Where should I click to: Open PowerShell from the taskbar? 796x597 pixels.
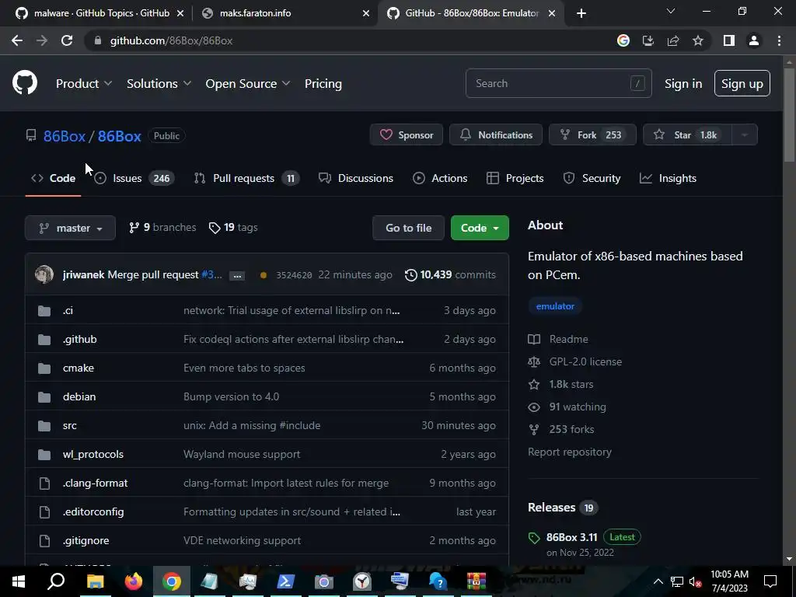pos(286,581)
